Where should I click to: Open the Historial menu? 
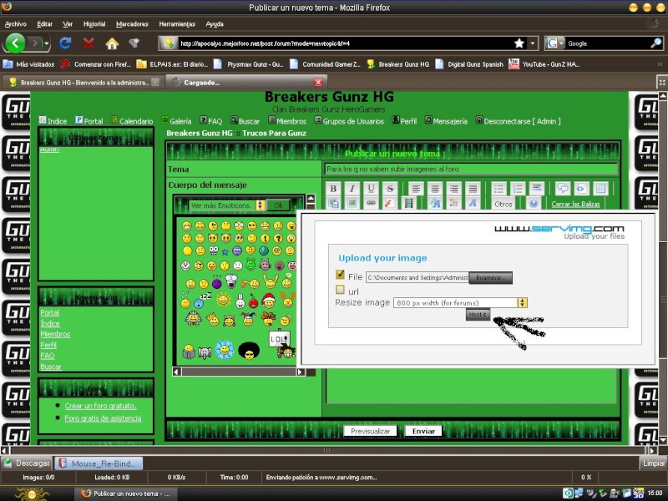(94, 24)
